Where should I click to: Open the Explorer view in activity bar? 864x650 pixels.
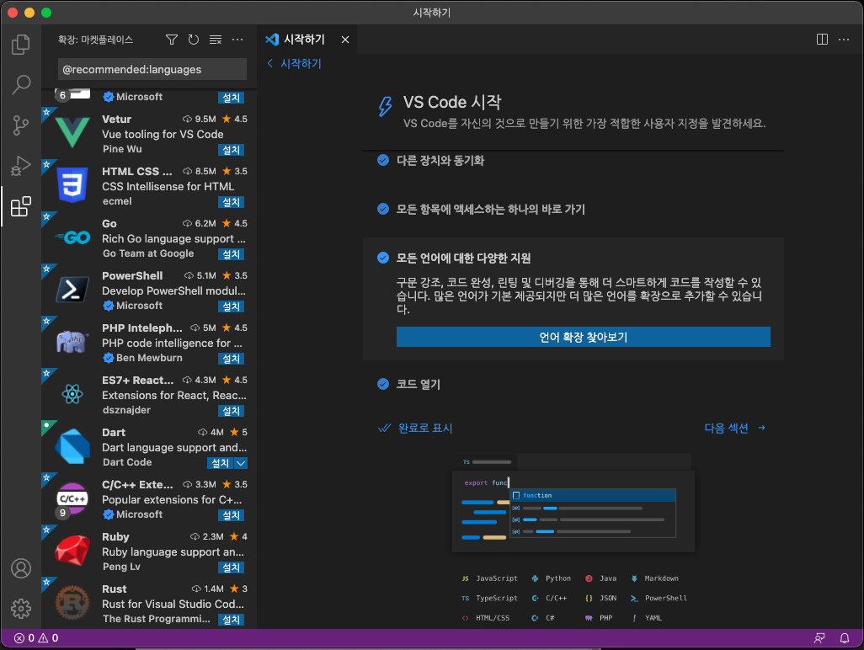(21, 45)
